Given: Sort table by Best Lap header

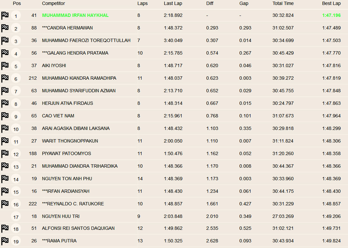Looking at the screenshot, I should (331, 3).
